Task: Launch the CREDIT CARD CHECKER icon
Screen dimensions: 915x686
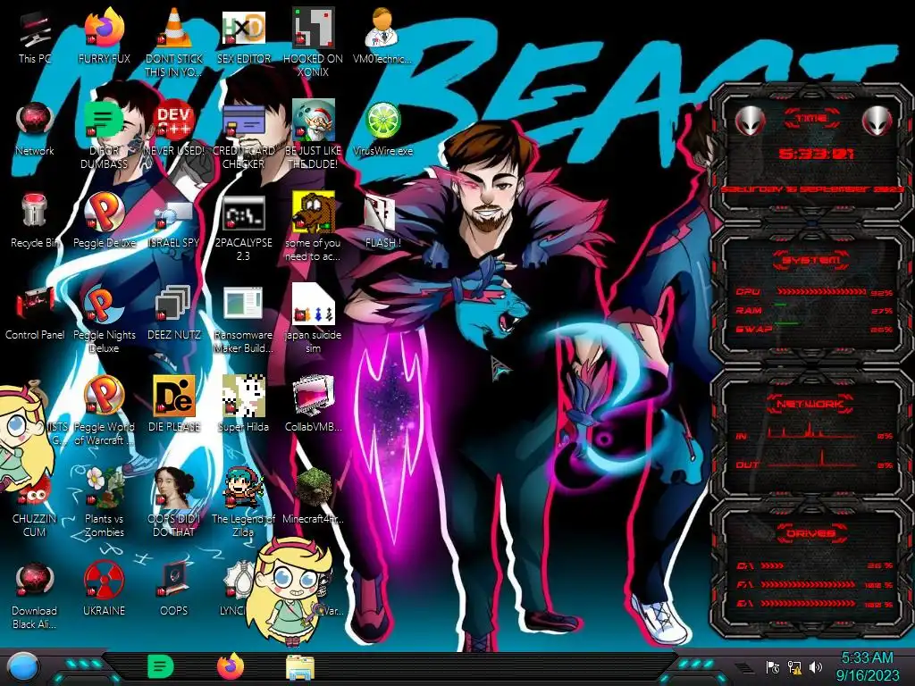Action: click(x=243, y=121)
